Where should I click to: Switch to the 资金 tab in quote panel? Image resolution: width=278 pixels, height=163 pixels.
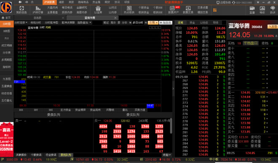click(192, 23)
